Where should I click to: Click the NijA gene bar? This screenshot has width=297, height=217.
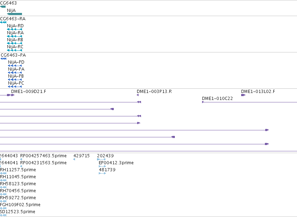pos(14,14)
